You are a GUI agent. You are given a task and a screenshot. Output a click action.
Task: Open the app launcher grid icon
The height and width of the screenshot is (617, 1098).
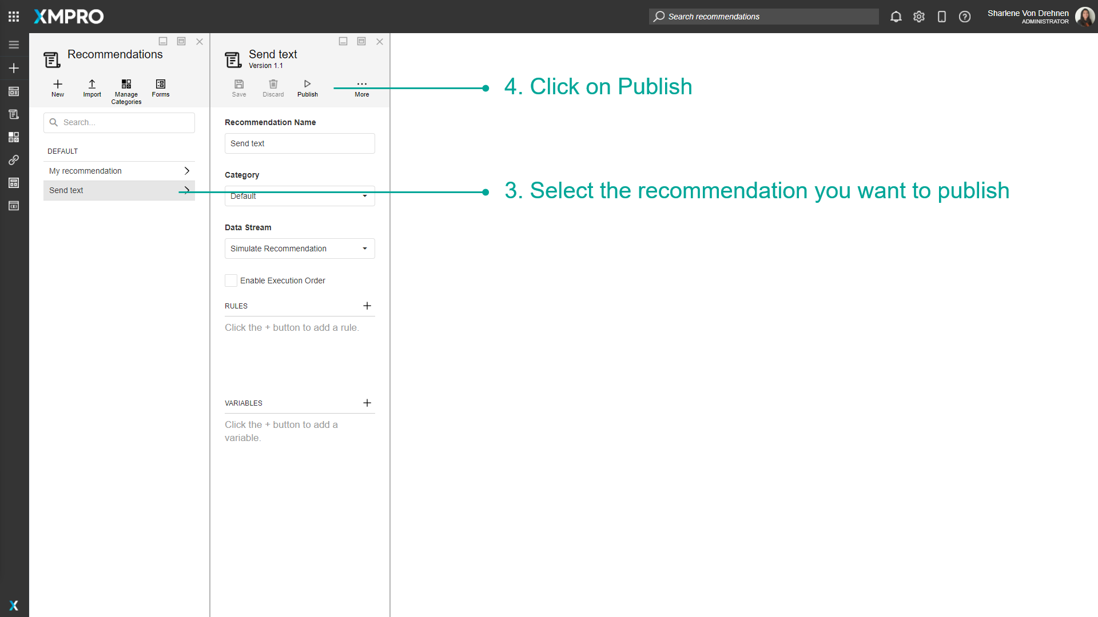14,17
